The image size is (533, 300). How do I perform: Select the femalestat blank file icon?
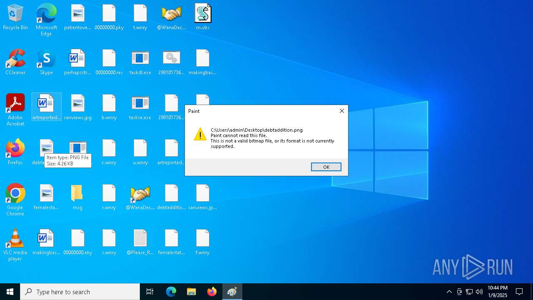click(x=172, y=242)
